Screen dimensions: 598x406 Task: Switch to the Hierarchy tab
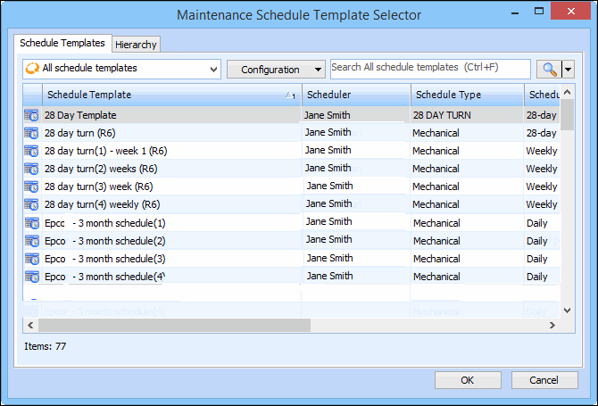pyautogui.click(x=136, y=44)
